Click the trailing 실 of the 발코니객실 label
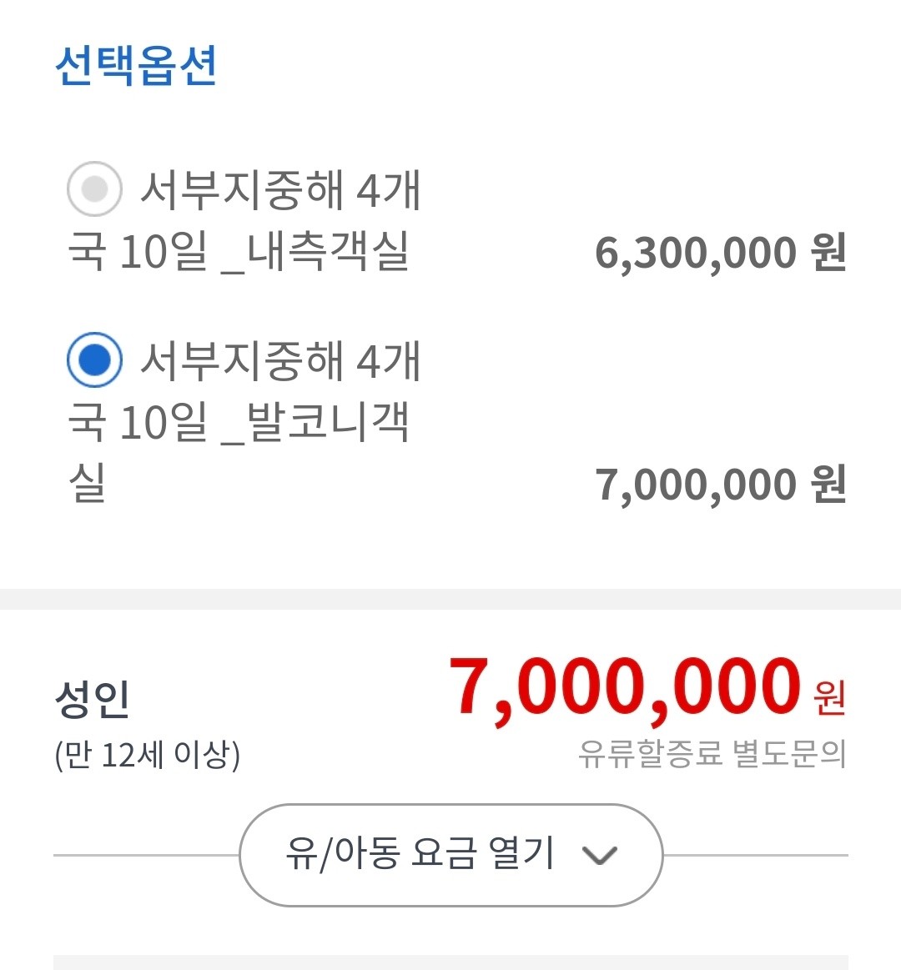The image size is (901, 970). pos(87,484)
